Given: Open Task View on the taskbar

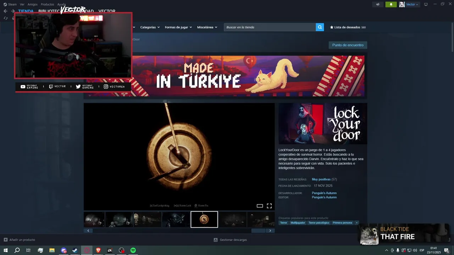Looking at the screenshot, I should (x=28, y=250).
